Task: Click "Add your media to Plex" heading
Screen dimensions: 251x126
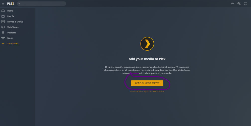Action: click(x=147, y=59)
